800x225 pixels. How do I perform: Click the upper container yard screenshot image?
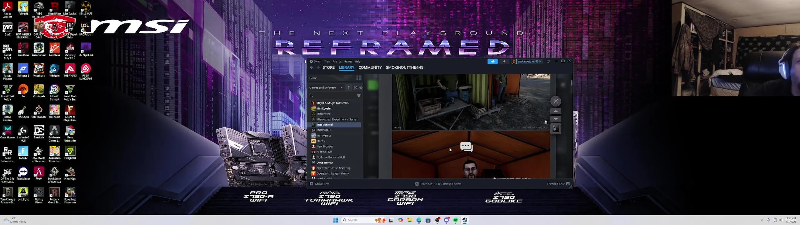[x=471, y=102]
